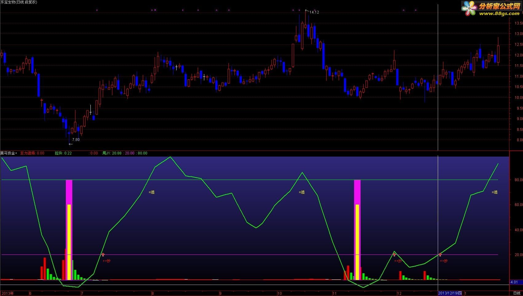Click the =追 label at the far right edge

(495, 192)
